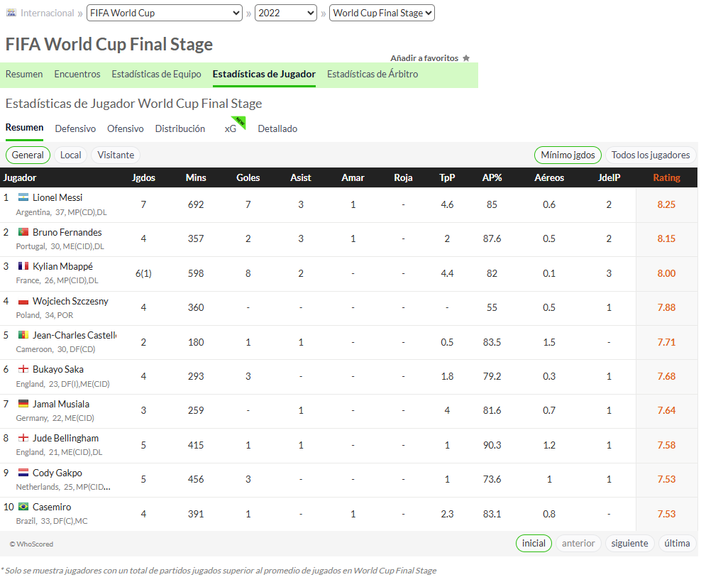This screenshot has width=701, height=582.
Task: Click the favorites star icon
Action: tap(466, 58)
